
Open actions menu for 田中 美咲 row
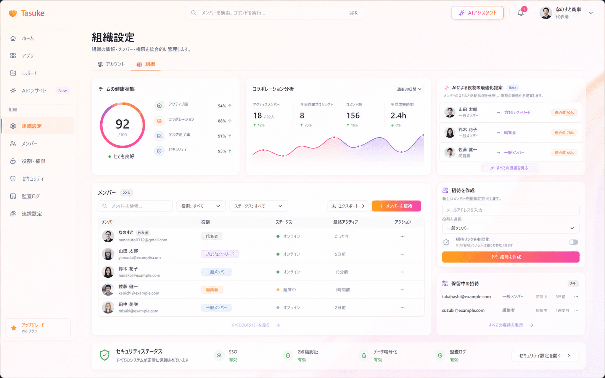(402, 308)
